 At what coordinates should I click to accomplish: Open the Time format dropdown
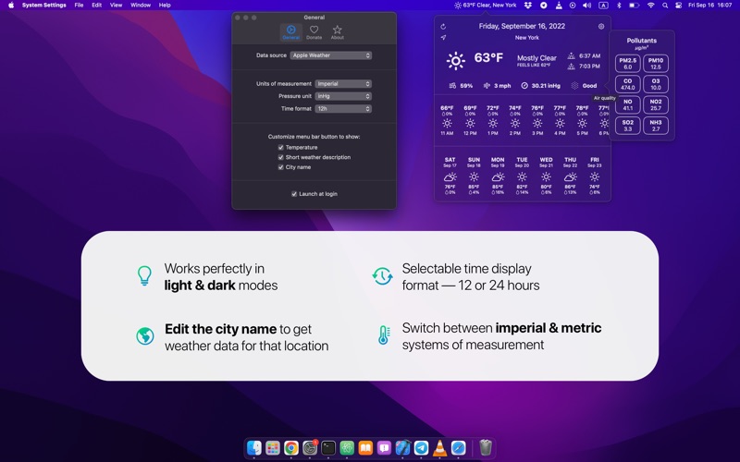tap(343, 108)
